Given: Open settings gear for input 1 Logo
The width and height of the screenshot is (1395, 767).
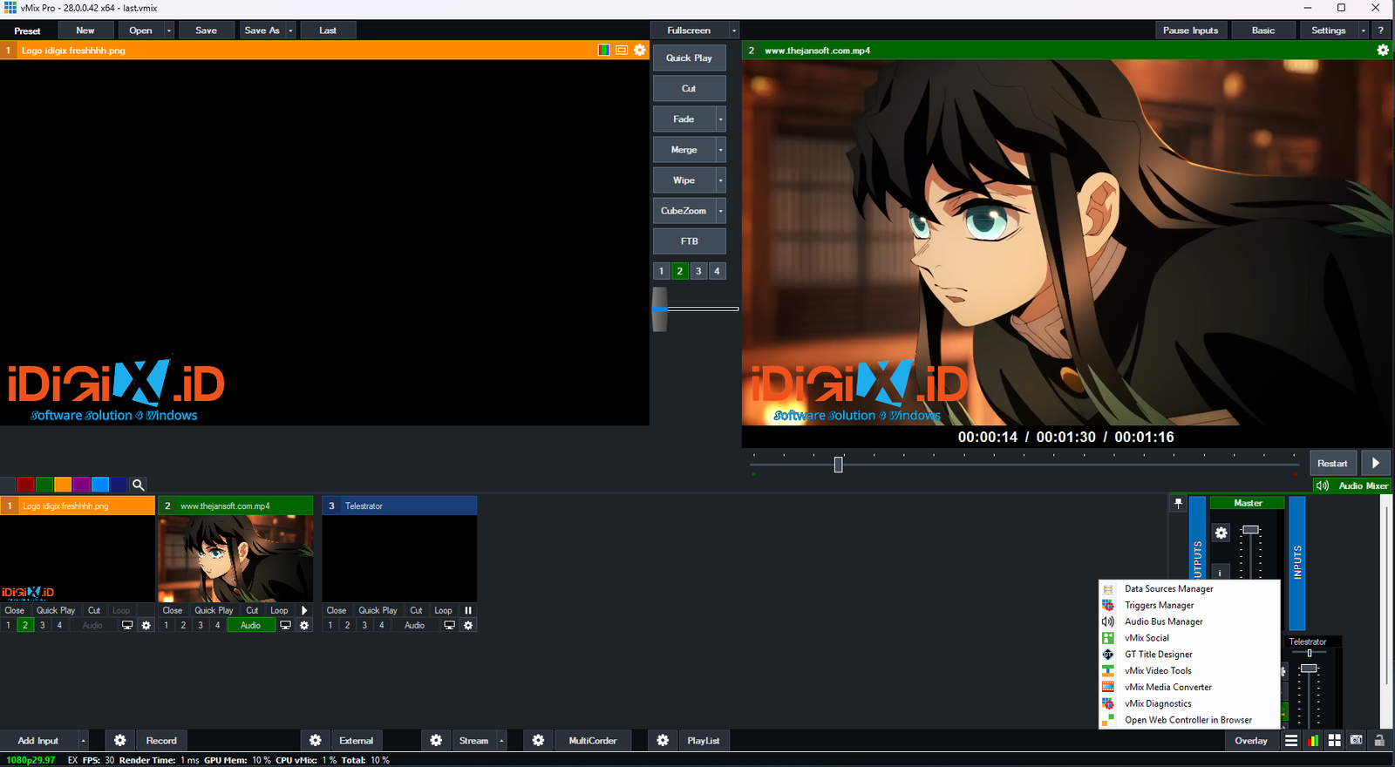Looking at the screenshot, I should tap(146, 625).
